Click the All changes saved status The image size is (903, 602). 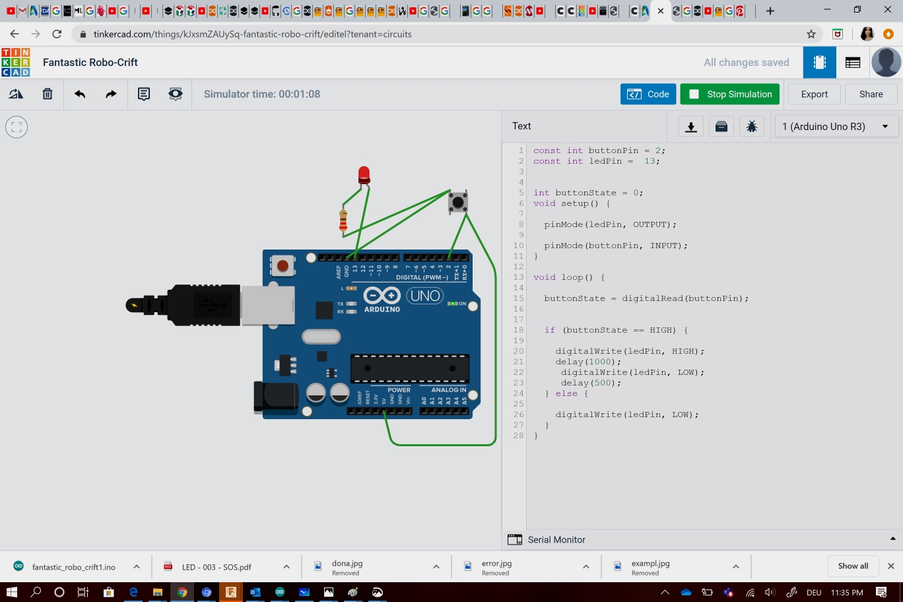747,63
